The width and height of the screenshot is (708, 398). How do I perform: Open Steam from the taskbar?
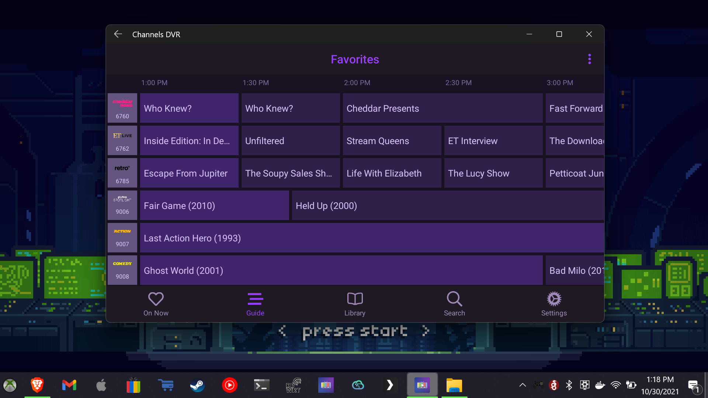[197, 385]
